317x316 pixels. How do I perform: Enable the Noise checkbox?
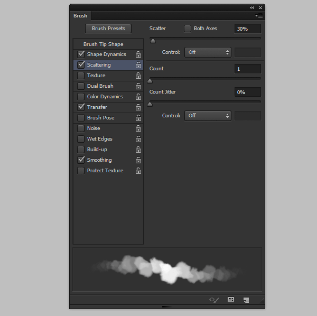click(x=81, y=128)
